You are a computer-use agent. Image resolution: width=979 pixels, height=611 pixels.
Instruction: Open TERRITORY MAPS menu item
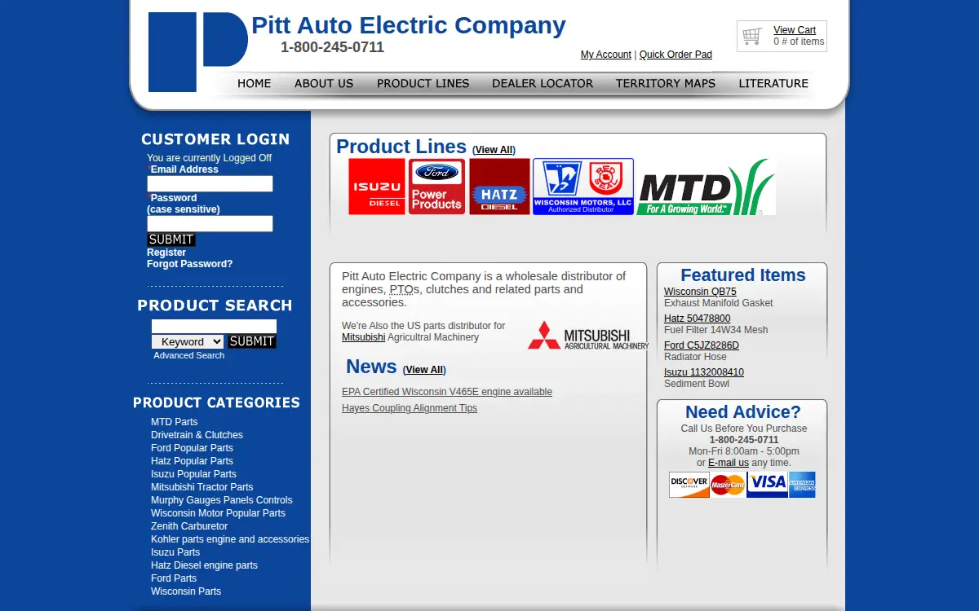(666, 83)
